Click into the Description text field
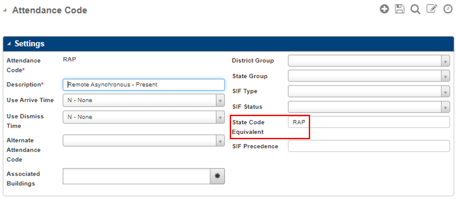456x199 pixels. tap(144, 85)
